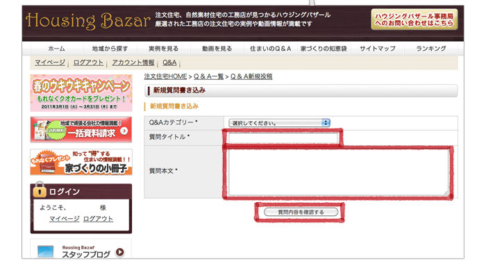Click Q&A新規投稿 breadcrumb link
This screenshot has width=486, height=264.
coord(251,76)
